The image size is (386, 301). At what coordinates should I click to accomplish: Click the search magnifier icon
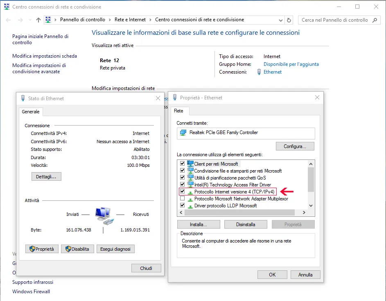(x=375, y=20)
